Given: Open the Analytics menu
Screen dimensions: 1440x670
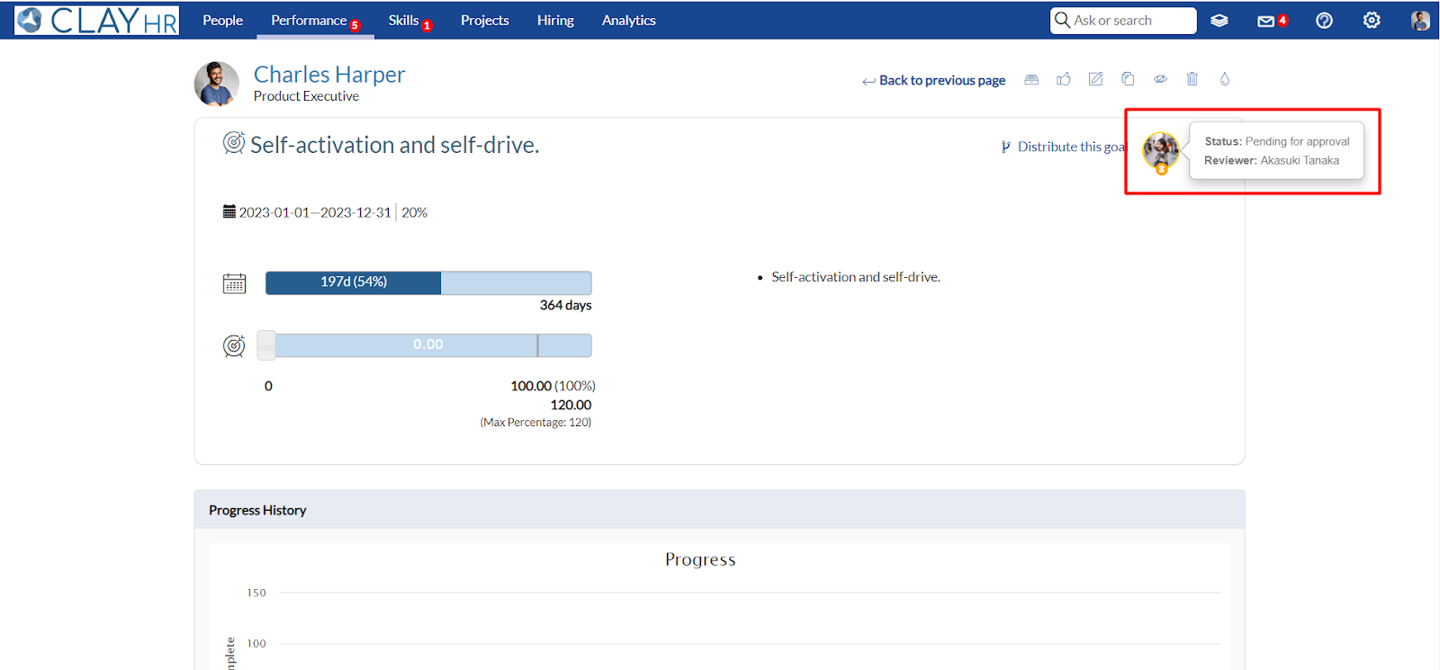Looking at the screenshot, I should coord(628,20).
